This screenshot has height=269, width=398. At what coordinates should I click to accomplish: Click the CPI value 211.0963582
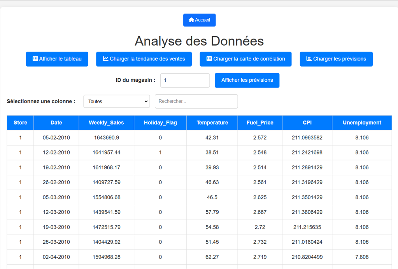click(307, 138)
